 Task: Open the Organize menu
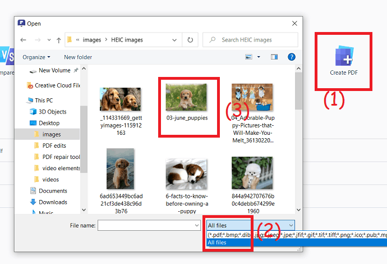coord(36,57)
